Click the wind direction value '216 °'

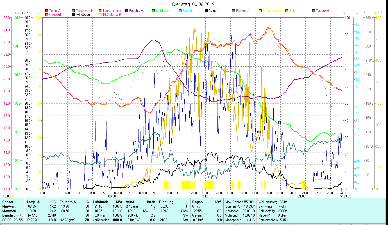coord(163,220)
